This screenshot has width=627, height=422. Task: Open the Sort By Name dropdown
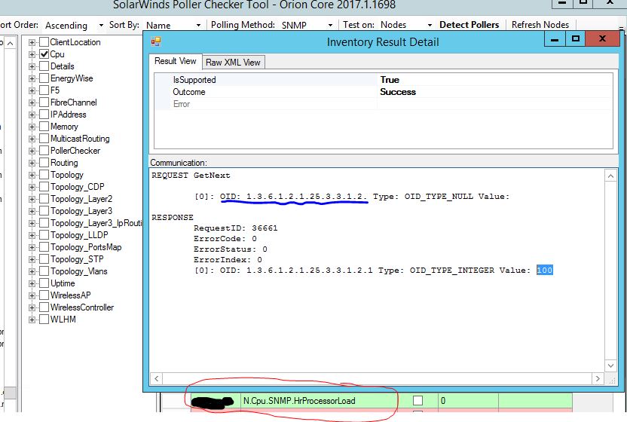pos(198,25)
